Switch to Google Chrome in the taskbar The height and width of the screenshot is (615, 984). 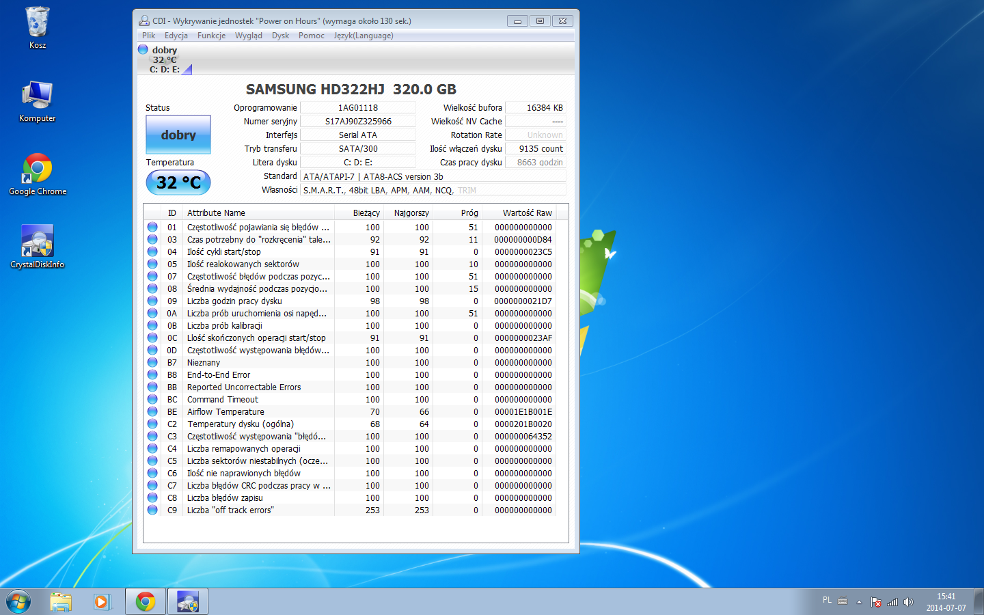(146, 602)
